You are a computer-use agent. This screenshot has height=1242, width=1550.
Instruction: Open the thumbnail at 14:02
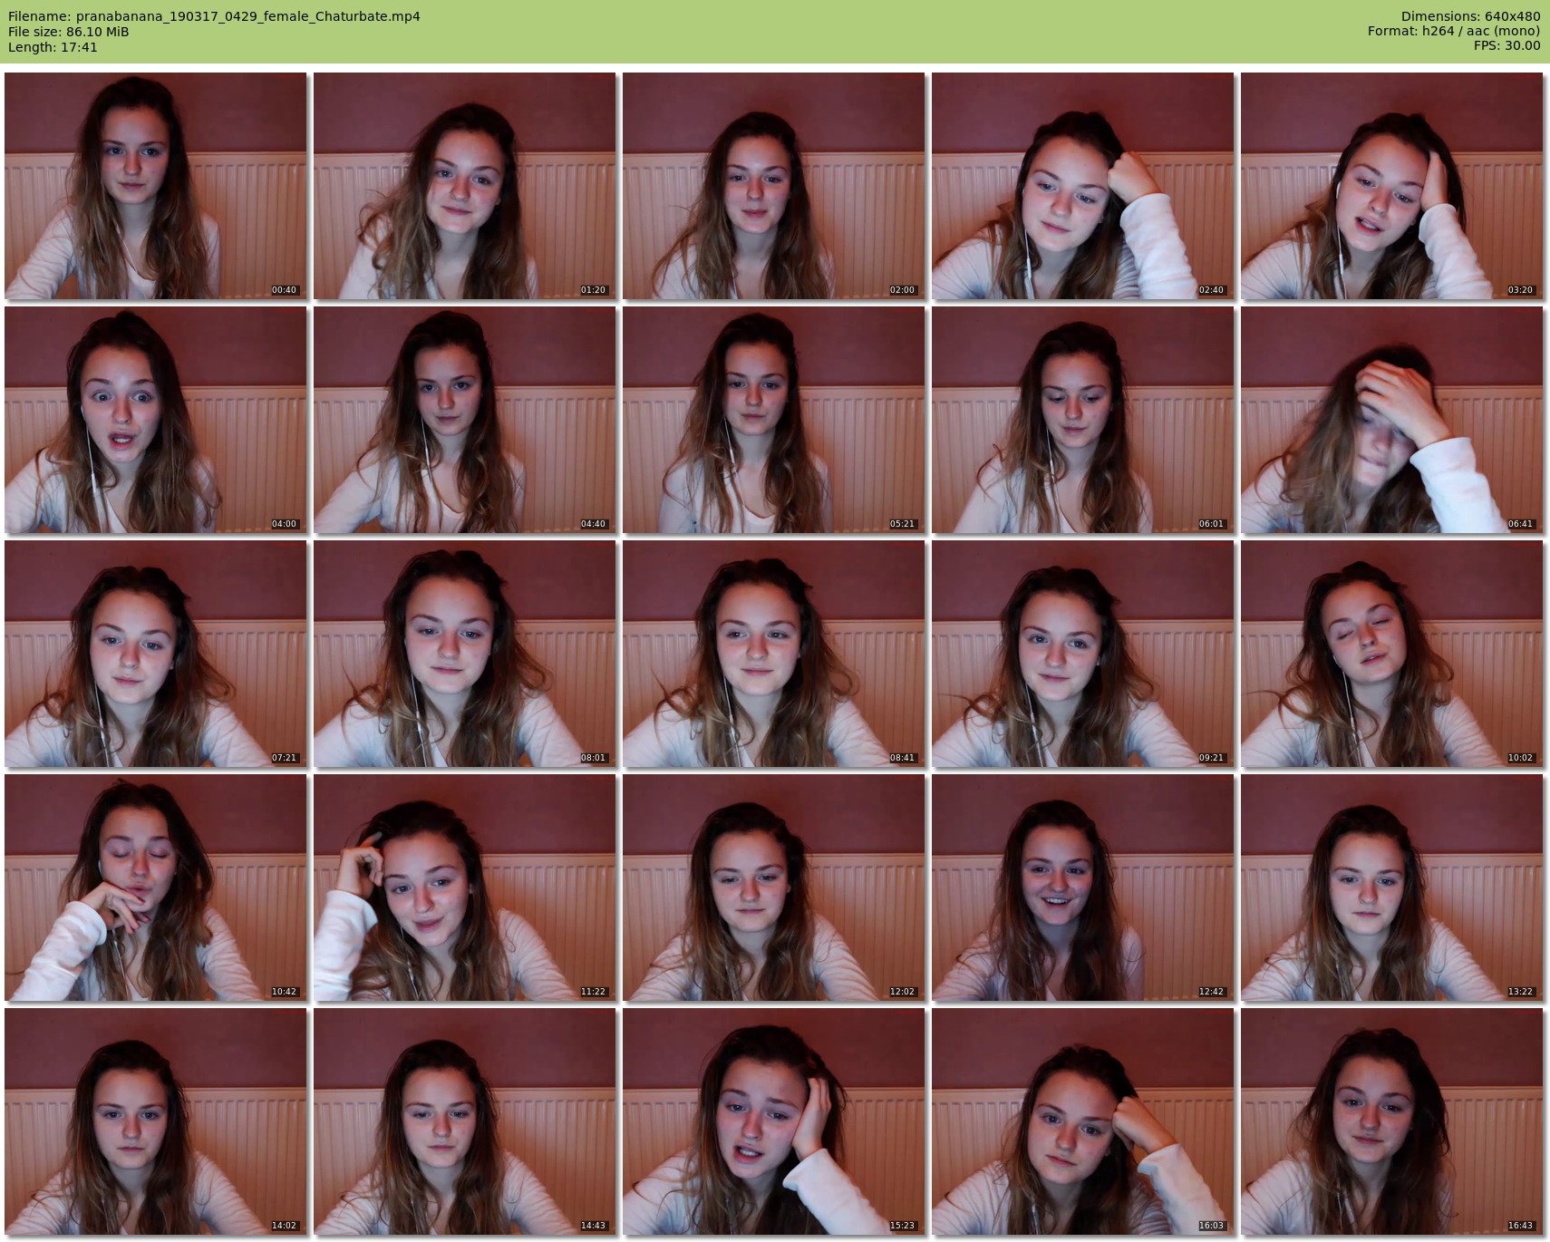point(155,1121)
